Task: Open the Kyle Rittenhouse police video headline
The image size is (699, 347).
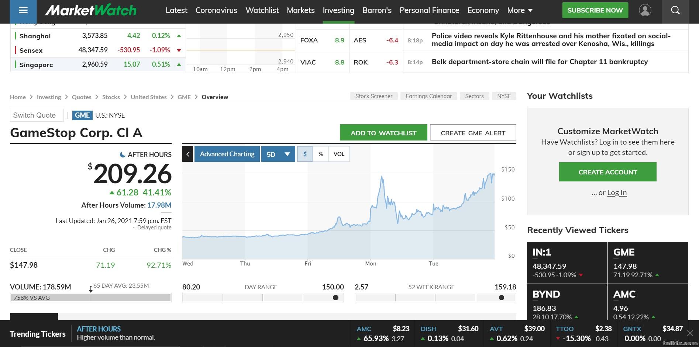Action: pos(551,40)
